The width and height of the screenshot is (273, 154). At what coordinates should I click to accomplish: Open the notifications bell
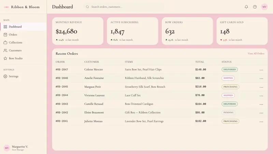(x=246, y=7)
